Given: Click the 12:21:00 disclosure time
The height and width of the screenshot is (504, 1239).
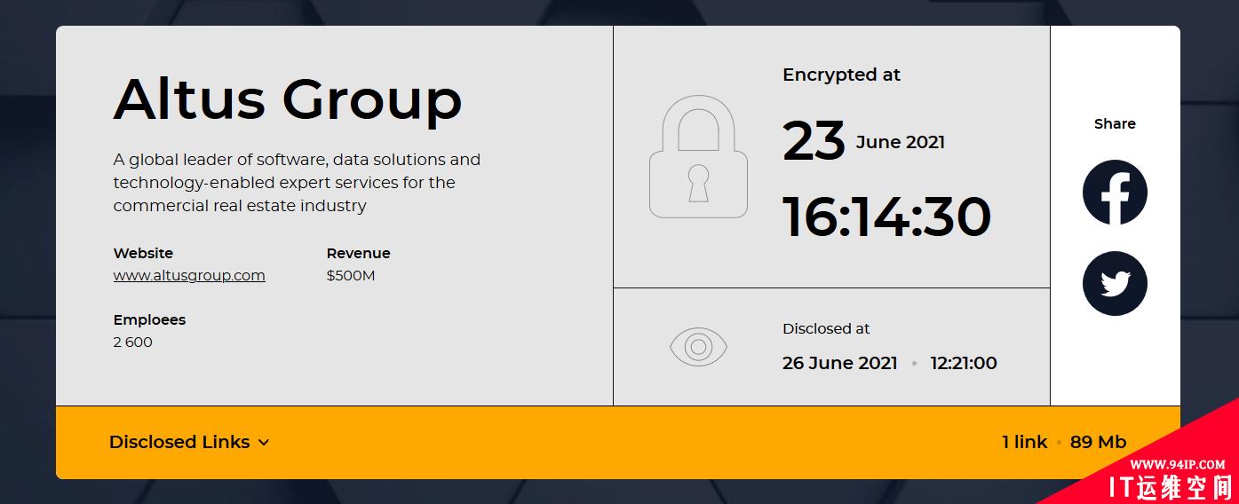Looking at the screenshot, I should [x=964, y=363].
